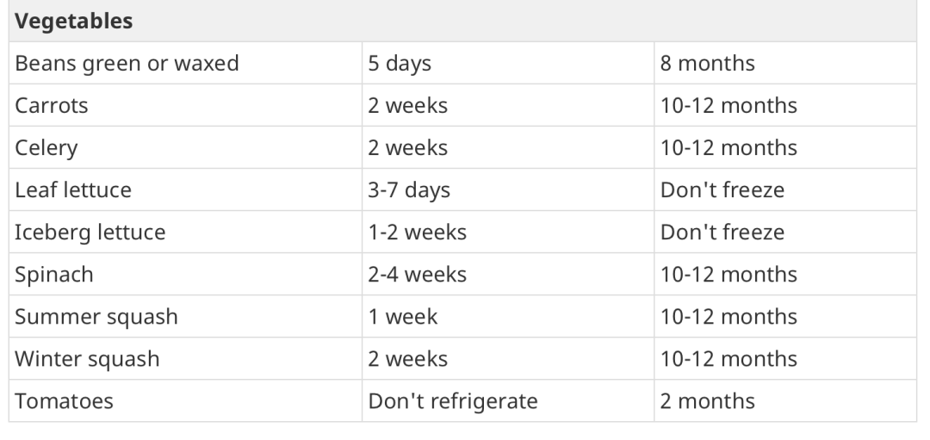Click the 'Leaf lettuce' cell

73,190
